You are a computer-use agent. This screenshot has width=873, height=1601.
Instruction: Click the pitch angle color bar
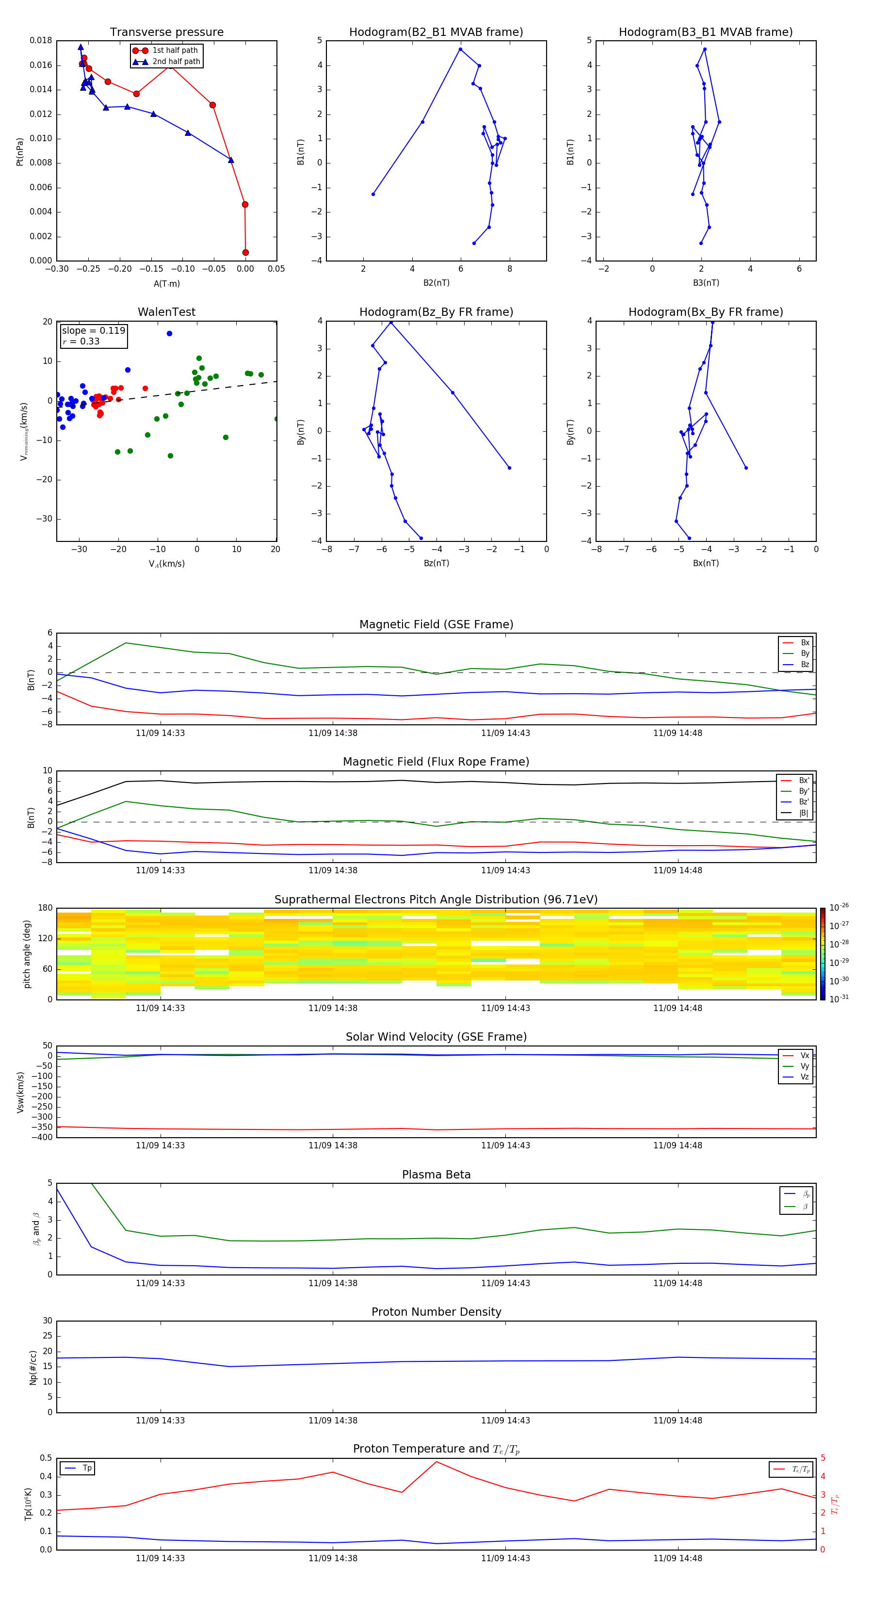pos(823,954)
